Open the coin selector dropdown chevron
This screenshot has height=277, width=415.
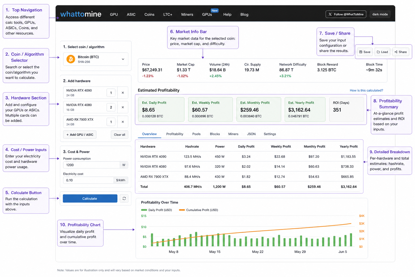coord(123,59)
